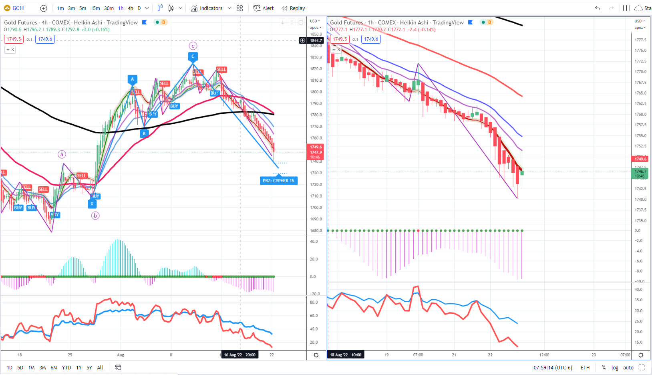The image size is (652, 375).
Task: Click the blue flag on the 1h chart
Action: point(471,22)
